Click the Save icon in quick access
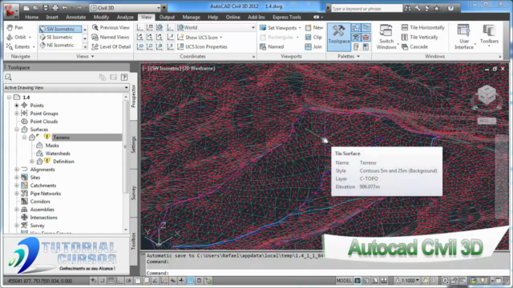The image size is (513, 288). (46, 7)
